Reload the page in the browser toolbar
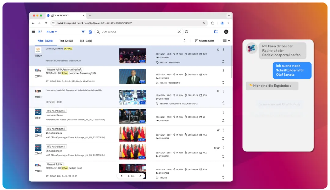 (x=46, y=23)
